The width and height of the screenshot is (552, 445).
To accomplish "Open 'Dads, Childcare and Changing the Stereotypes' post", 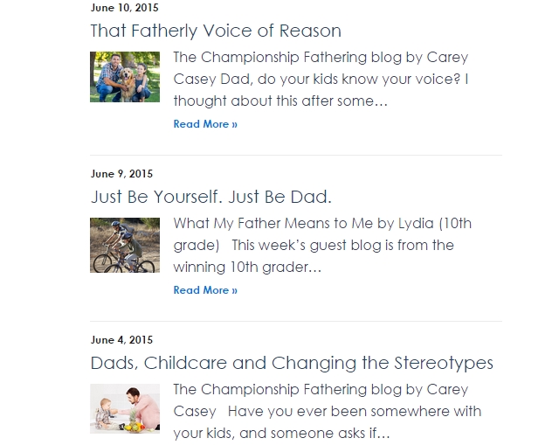I will click(292, 363).
